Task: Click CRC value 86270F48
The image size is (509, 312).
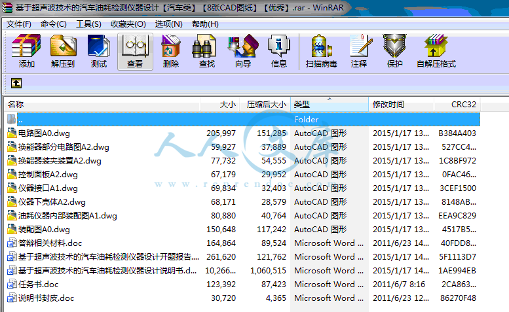Action: click(x=458, y=298)
